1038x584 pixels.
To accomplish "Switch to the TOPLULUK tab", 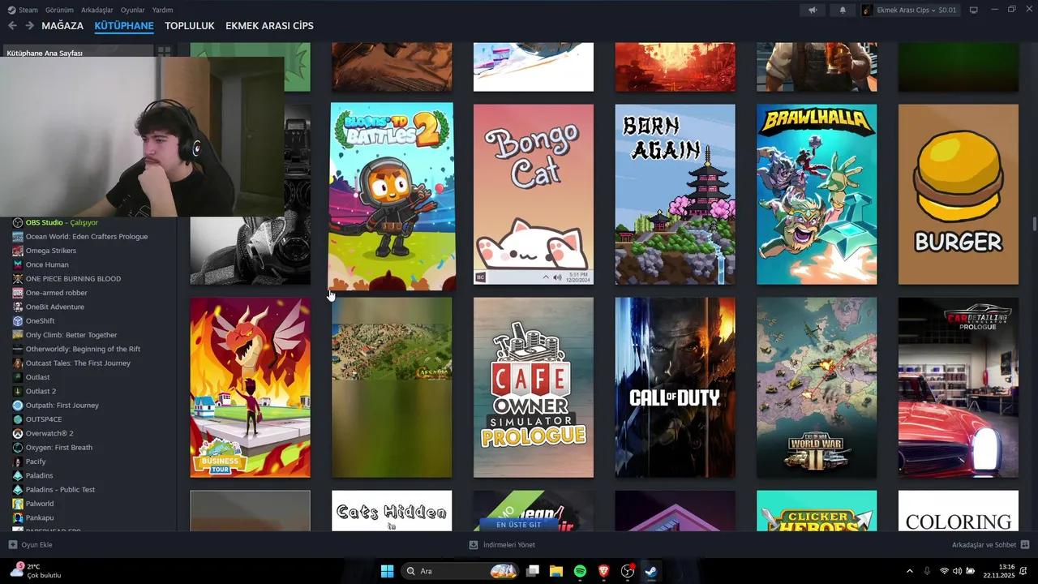I will pyautogui.click(x=190, y=26).
